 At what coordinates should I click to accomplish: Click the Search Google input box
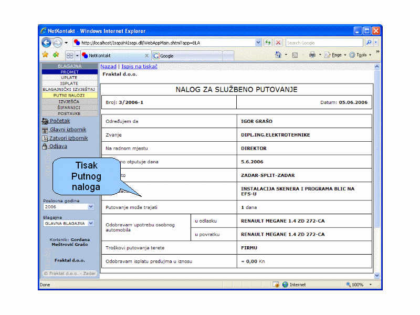[x=324, y=43]
